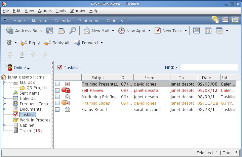
Task: Open the Tools menu
Action: tap(61, 11)
